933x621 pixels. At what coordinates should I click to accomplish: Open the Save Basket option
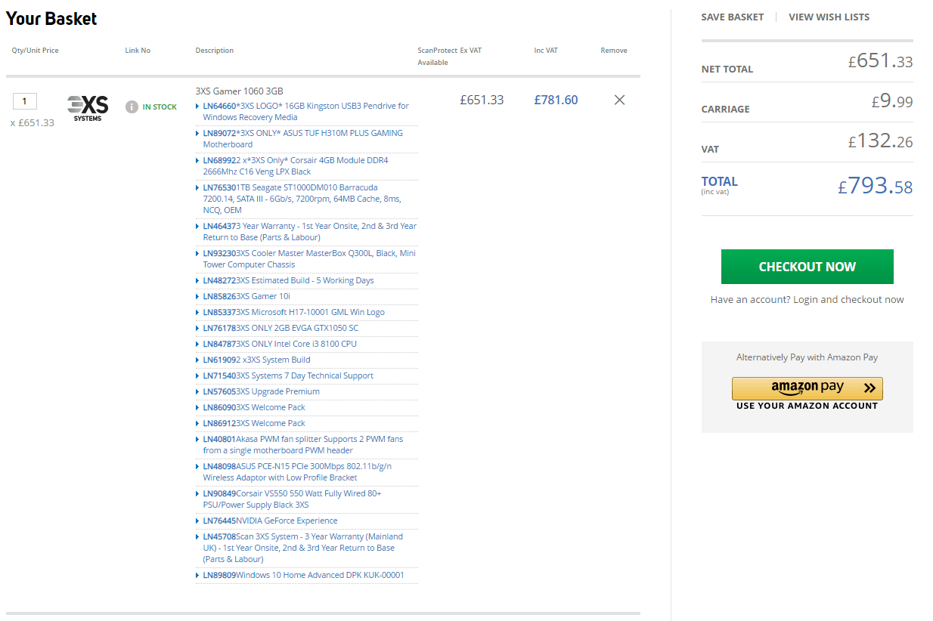[732, 17]
